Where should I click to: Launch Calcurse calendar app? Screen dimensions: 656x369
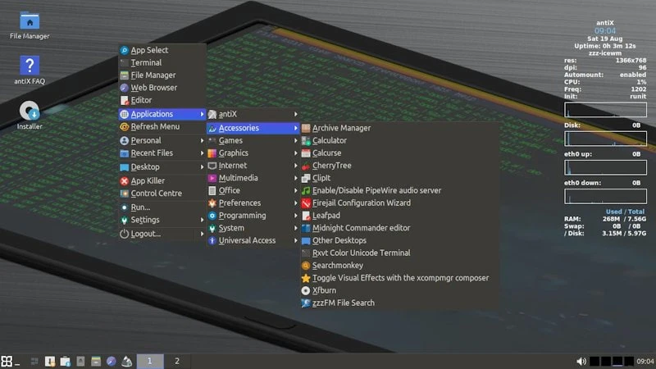[x=399, y=153]
